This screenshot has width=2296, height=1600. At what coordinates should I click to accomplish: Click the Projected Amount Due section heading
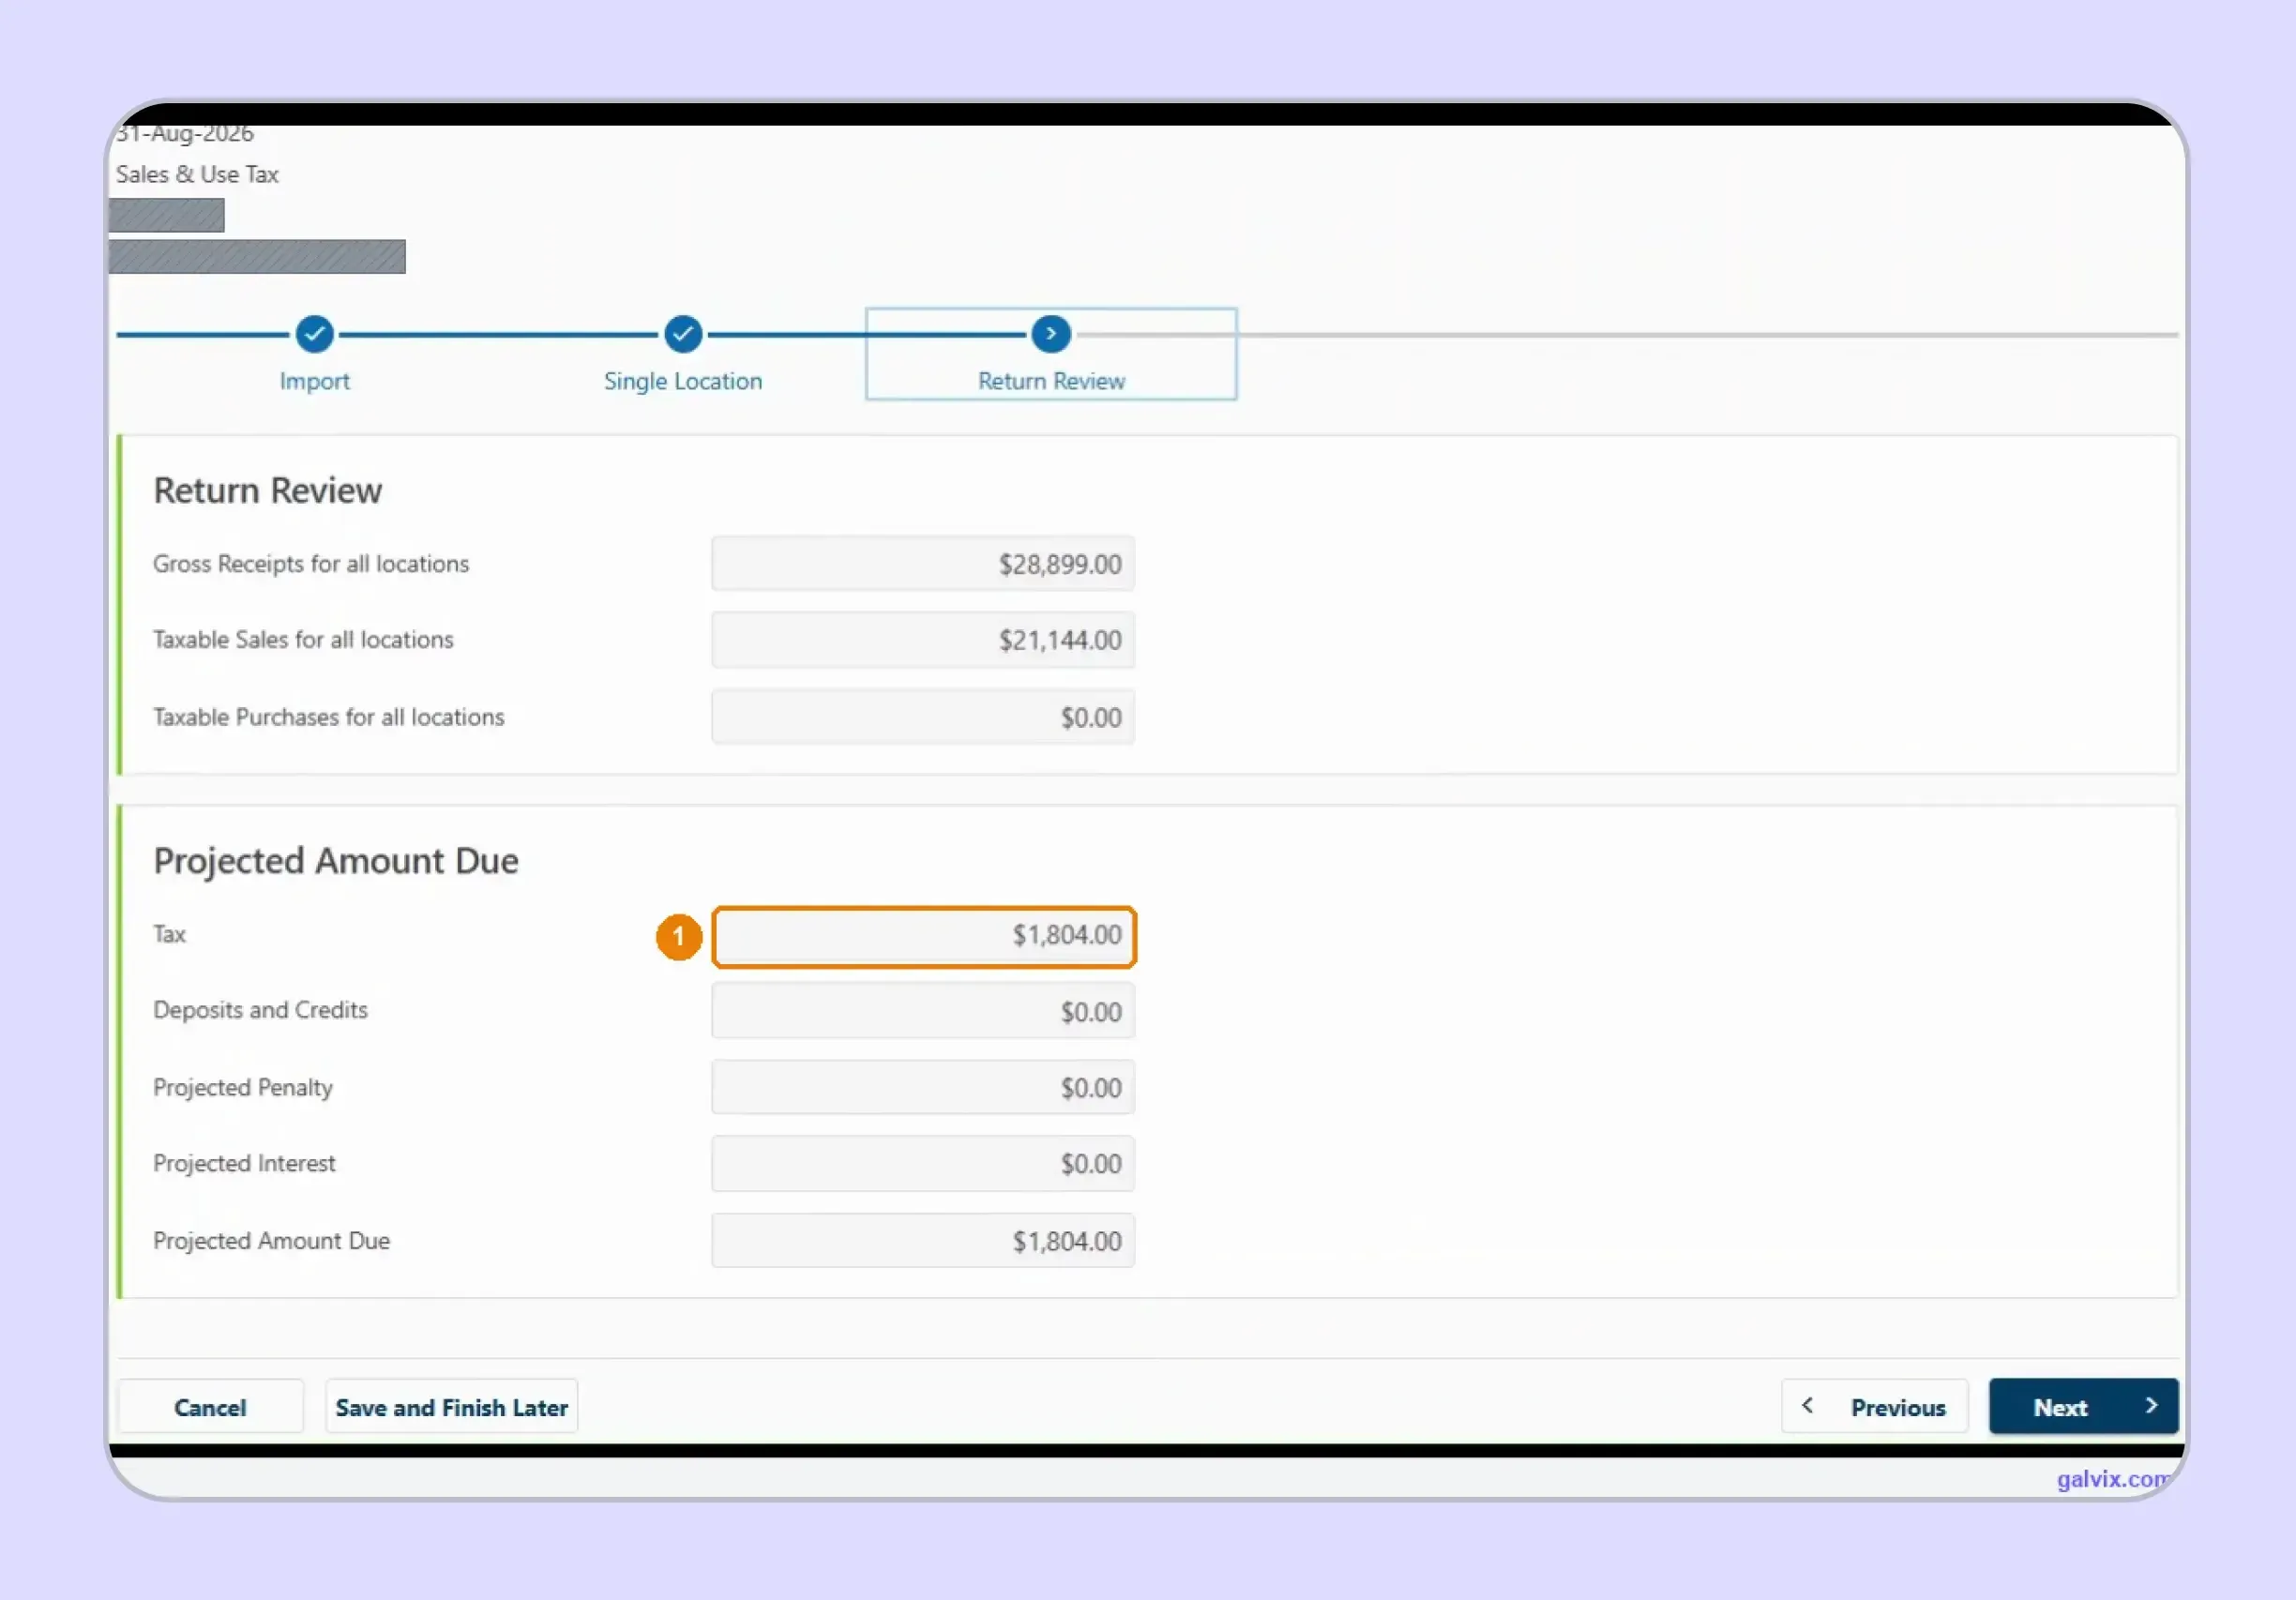click(x=336, y=861)
